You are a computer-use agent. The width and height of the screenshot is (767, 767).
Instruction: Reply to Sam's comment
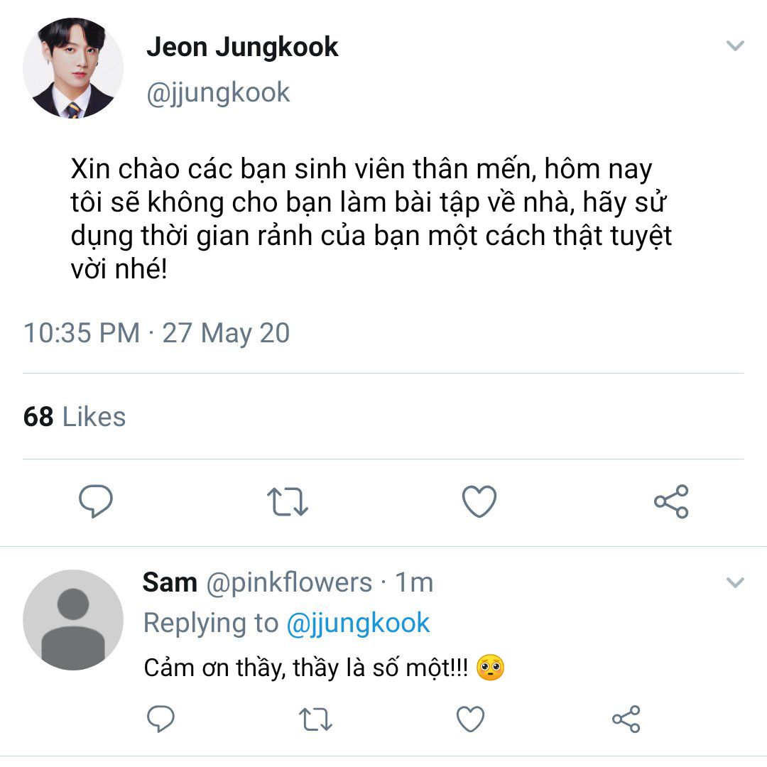[x=161, y=719]
